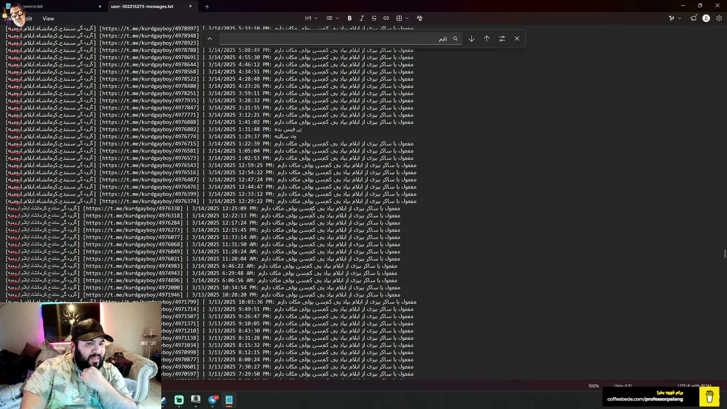This screenshot has height=409, width=727.
Task: Insert a hyperlink from the toolbar
Action: click(386, 18)
